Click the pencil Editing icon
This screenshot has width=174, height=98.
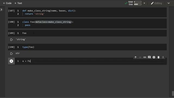(152, 3)
